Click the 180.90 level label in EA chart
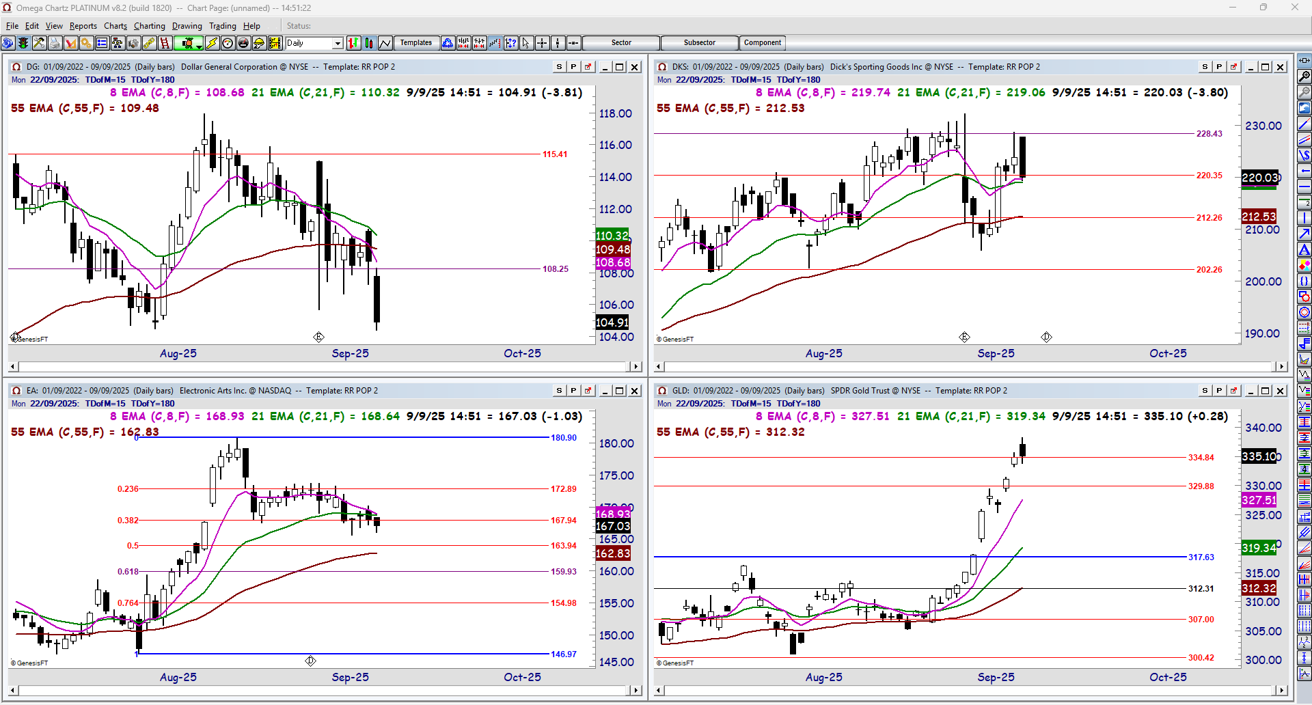Viewport: 1312px width, 705px height. (x=564, y=438)
